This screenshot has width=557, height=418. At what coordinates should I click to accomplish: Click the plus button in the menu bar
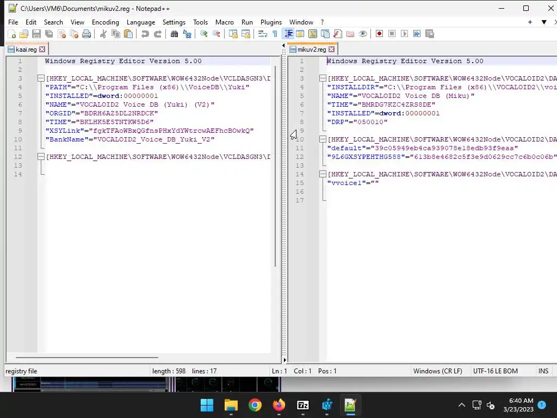(530, 22)
